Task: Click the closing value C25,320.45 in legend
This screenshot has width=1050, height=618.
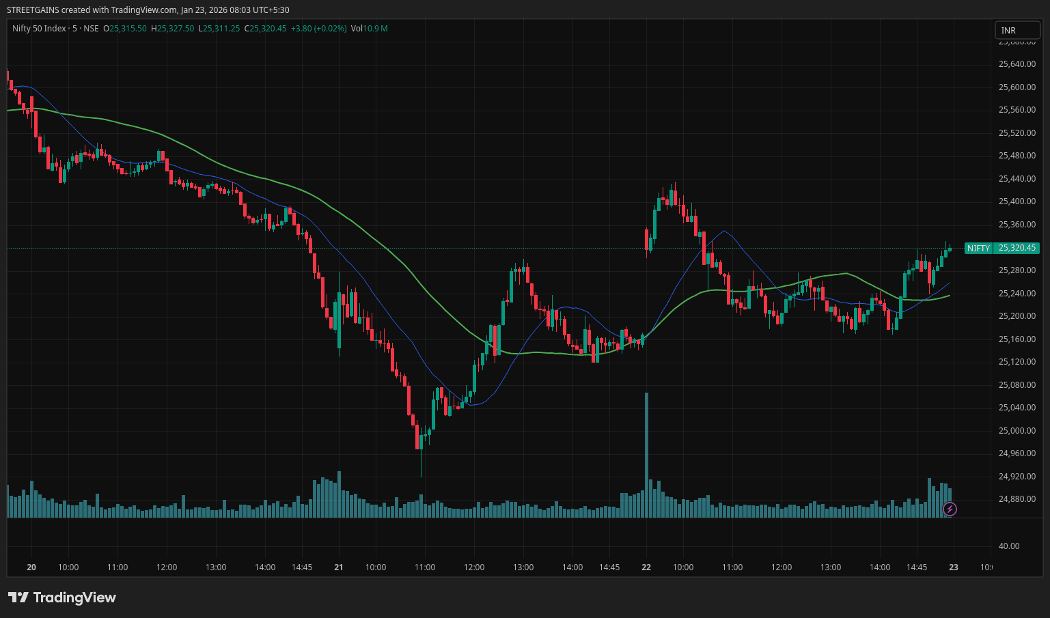Action: 266,29
